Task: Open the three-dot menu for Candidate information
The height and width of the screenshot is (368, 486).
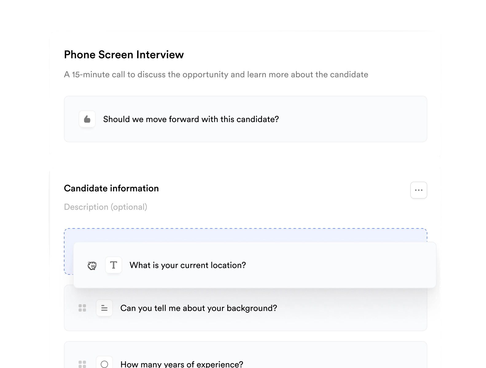Action: [x=418, y=190]
